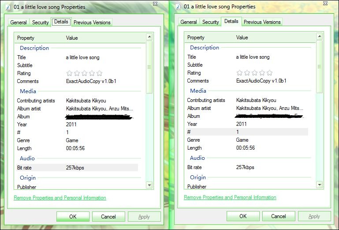
Task: Set fifth rating star in left window
Action: (x=100, y=73)
